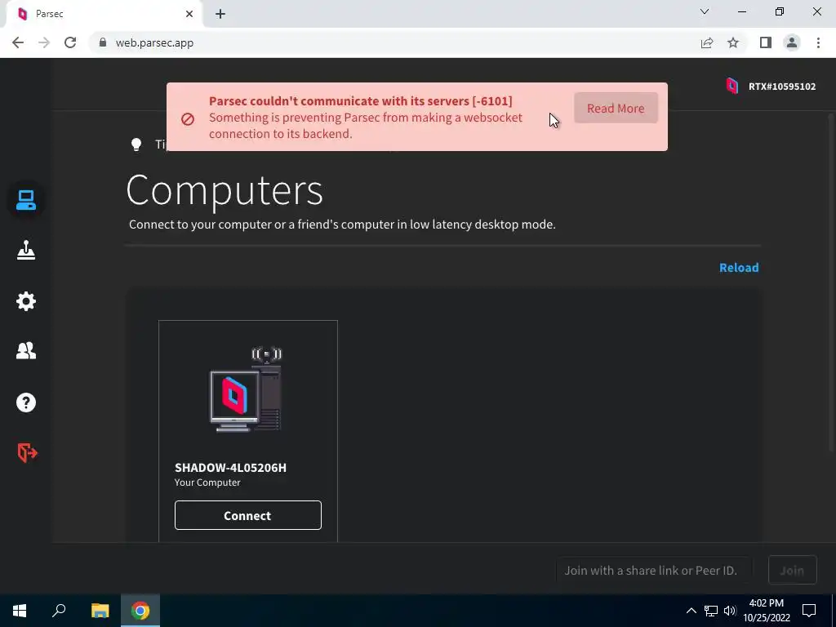Click the Reload link
Screen dimensions: 836x627
coord(739,268)
